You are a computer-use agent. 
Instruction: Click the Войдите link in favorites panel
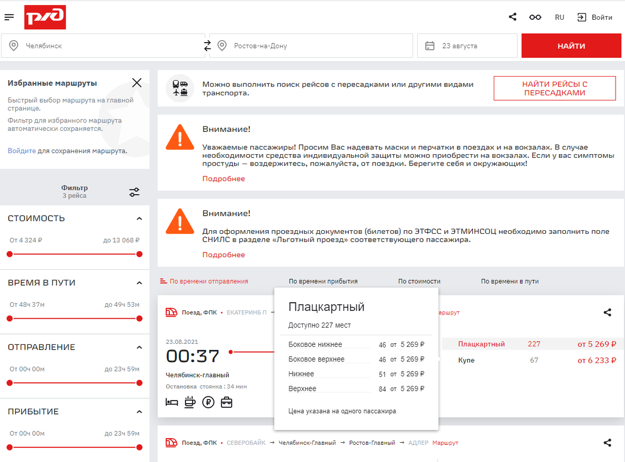(x=22, y=151)
